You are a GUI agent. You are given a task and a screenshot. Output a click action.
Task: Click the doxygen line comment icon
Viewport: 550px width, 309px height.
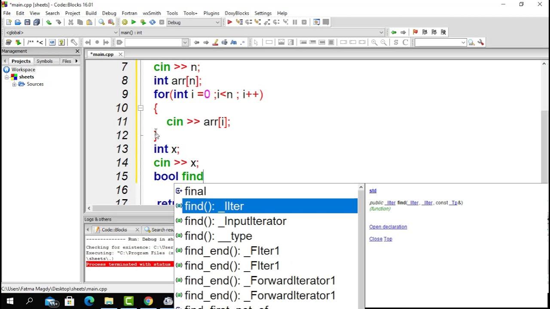(40, 42)
